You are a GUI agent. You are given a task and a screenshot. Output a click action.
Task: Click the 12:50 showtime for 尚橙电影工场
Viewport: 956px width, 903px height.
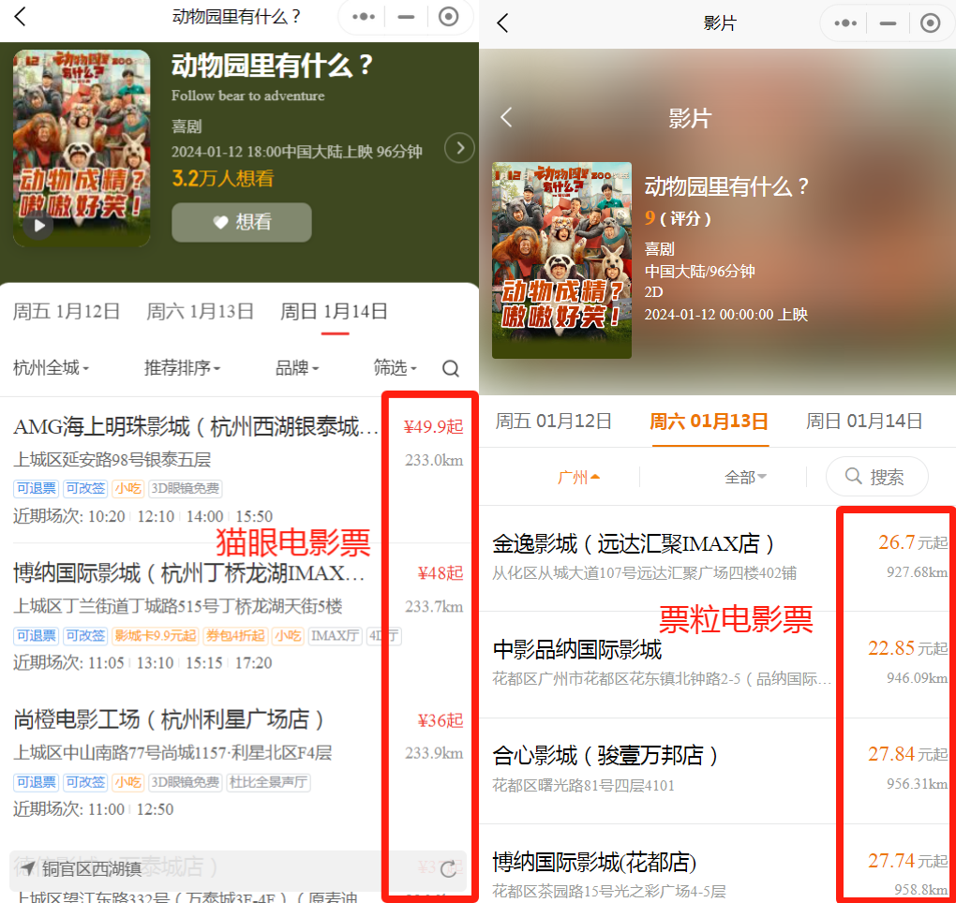coord(155,809)
